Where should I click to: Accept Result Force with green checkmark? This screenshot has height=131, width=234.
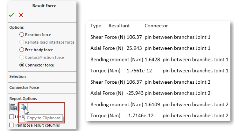11,15
